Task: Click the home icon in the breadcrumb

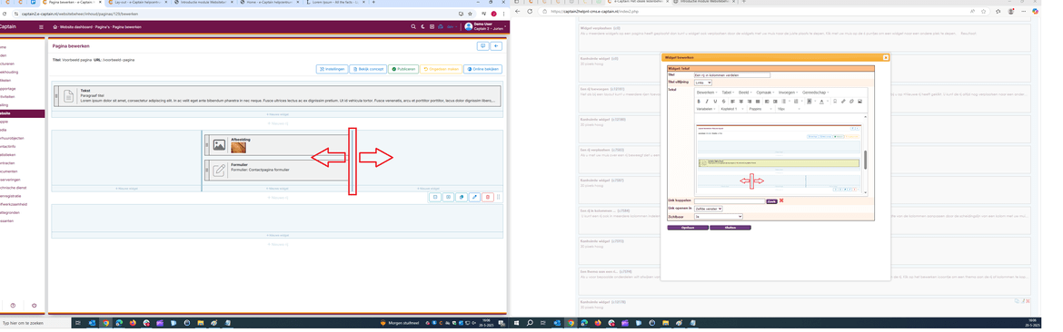Action: [x=55, y=26]
